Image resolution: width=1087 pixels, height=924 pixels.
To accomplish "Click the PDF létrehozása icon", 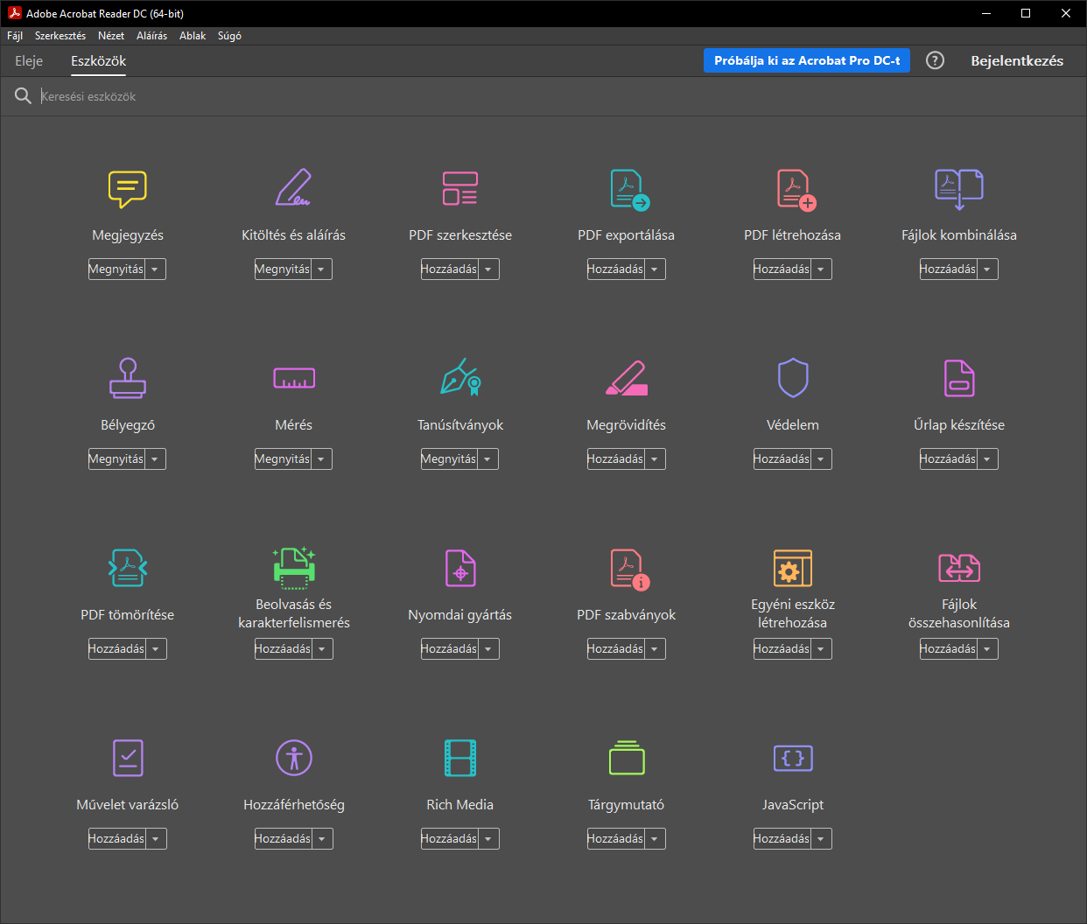I will coord(796,190).
